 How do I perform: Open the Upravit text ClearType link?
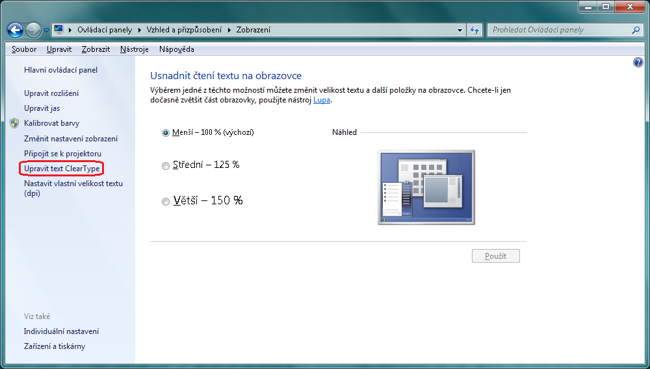[62, 169]
